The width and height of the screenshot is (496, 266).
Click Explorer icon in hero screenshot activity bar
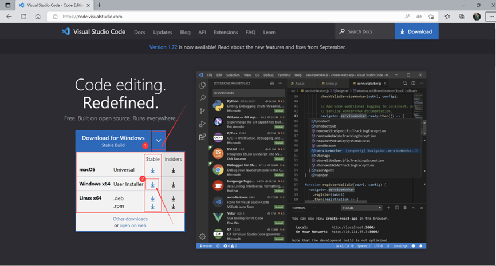click(x=202, y=85)
